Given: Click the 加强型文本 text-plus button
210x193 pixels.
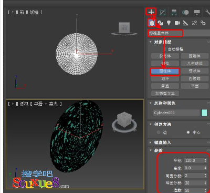Looking at the screenshot, I should point(165,94).
